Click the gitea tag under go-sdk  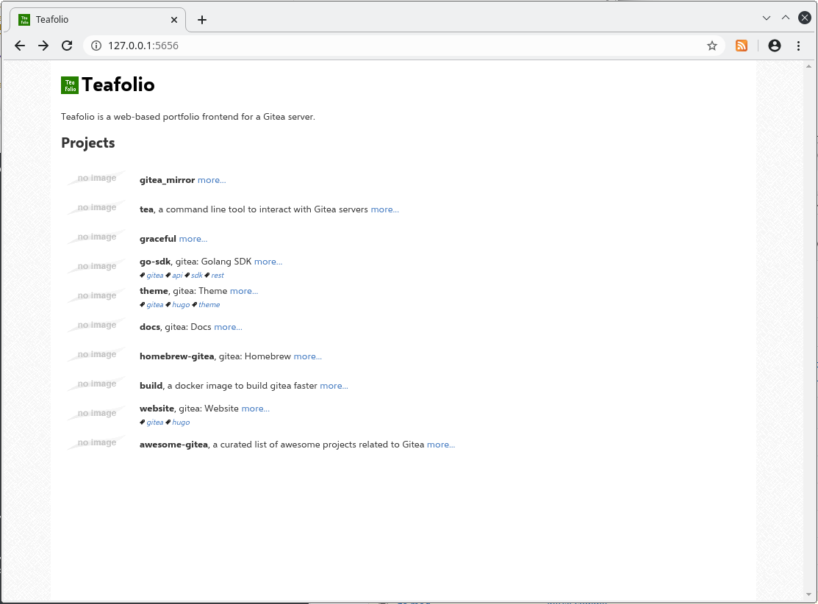pos(155,276)
